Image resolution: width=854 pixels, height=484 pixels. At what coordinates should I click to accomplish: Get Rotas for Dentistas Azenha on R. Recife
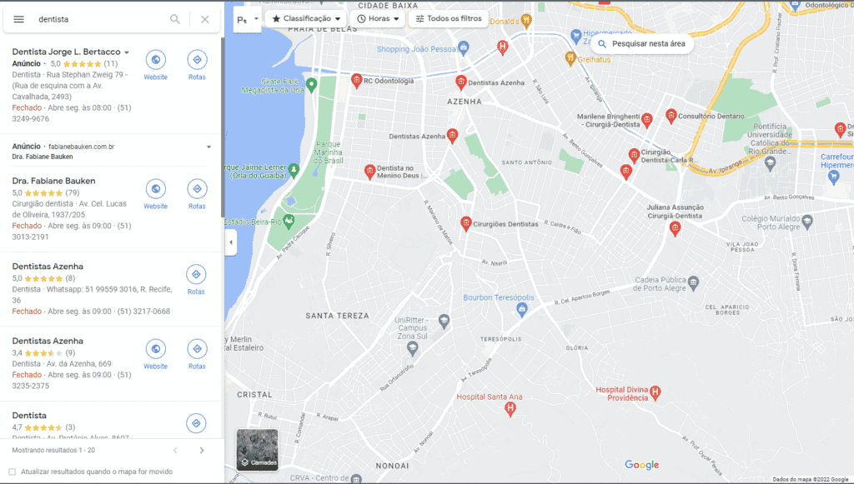pyautogui.click(x=196, y=280)
